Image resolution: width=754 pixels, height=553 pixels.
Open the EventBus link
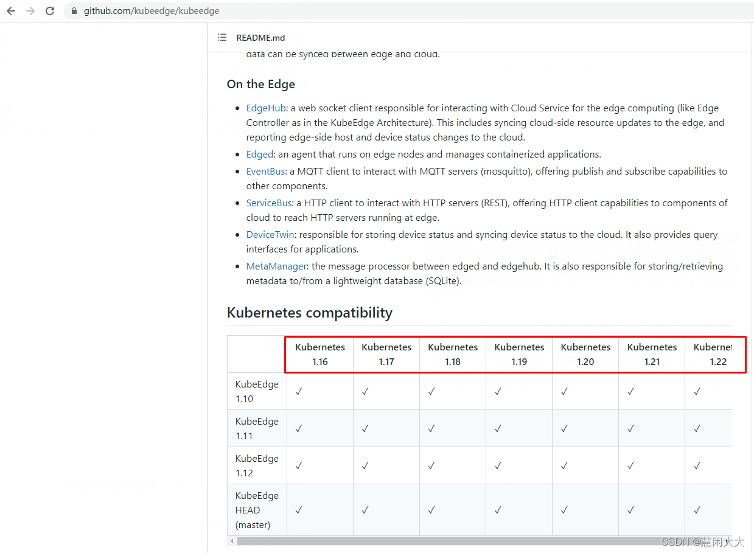click(x=266, y=172)
